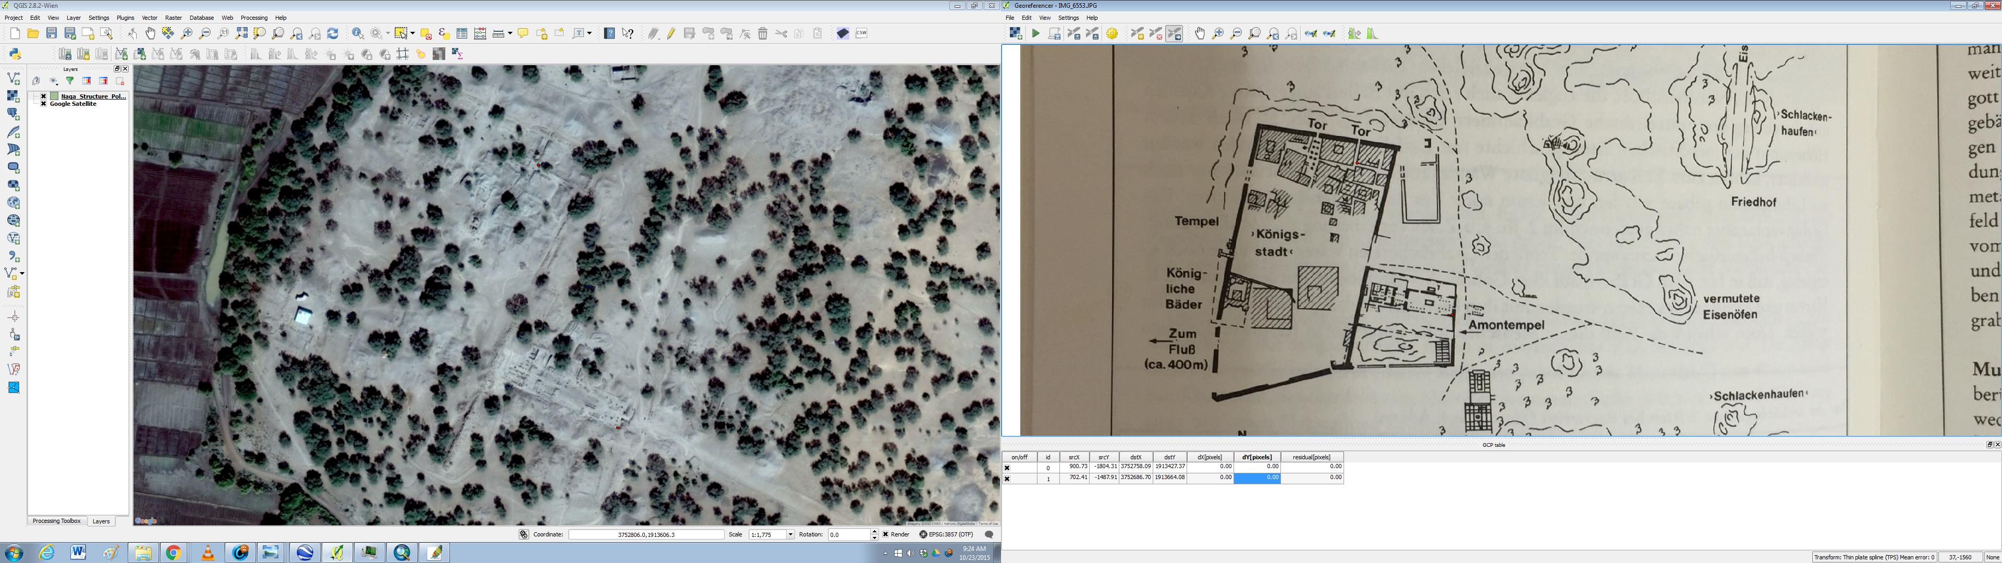2002x563 pixels.
Task: Select Add Point tool in Georeferencer
Action: click(1137, 33)
